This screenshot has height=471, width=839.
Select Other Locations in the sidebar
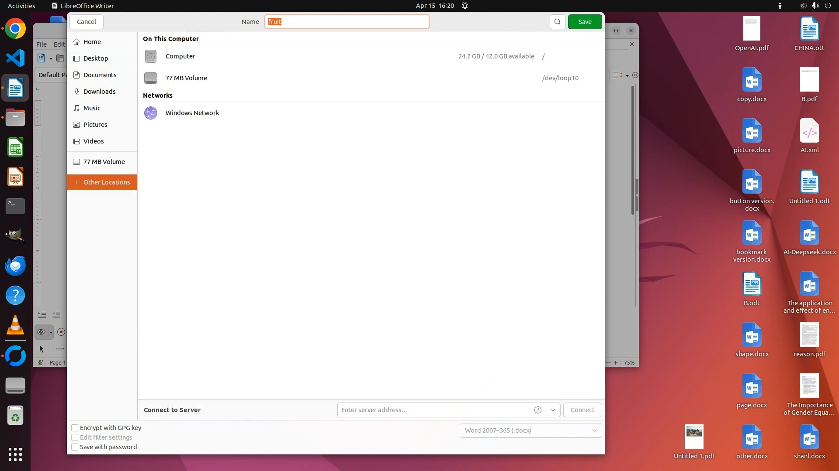pos(106,182)
